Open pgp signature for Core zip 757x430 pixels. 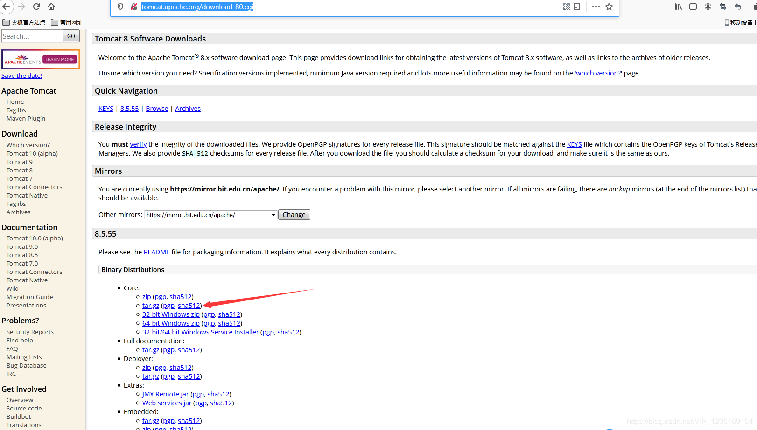coord(161,297)
